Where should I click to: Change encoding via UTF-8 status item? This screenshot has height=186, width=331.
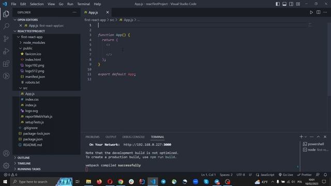(x=240, y=175)
